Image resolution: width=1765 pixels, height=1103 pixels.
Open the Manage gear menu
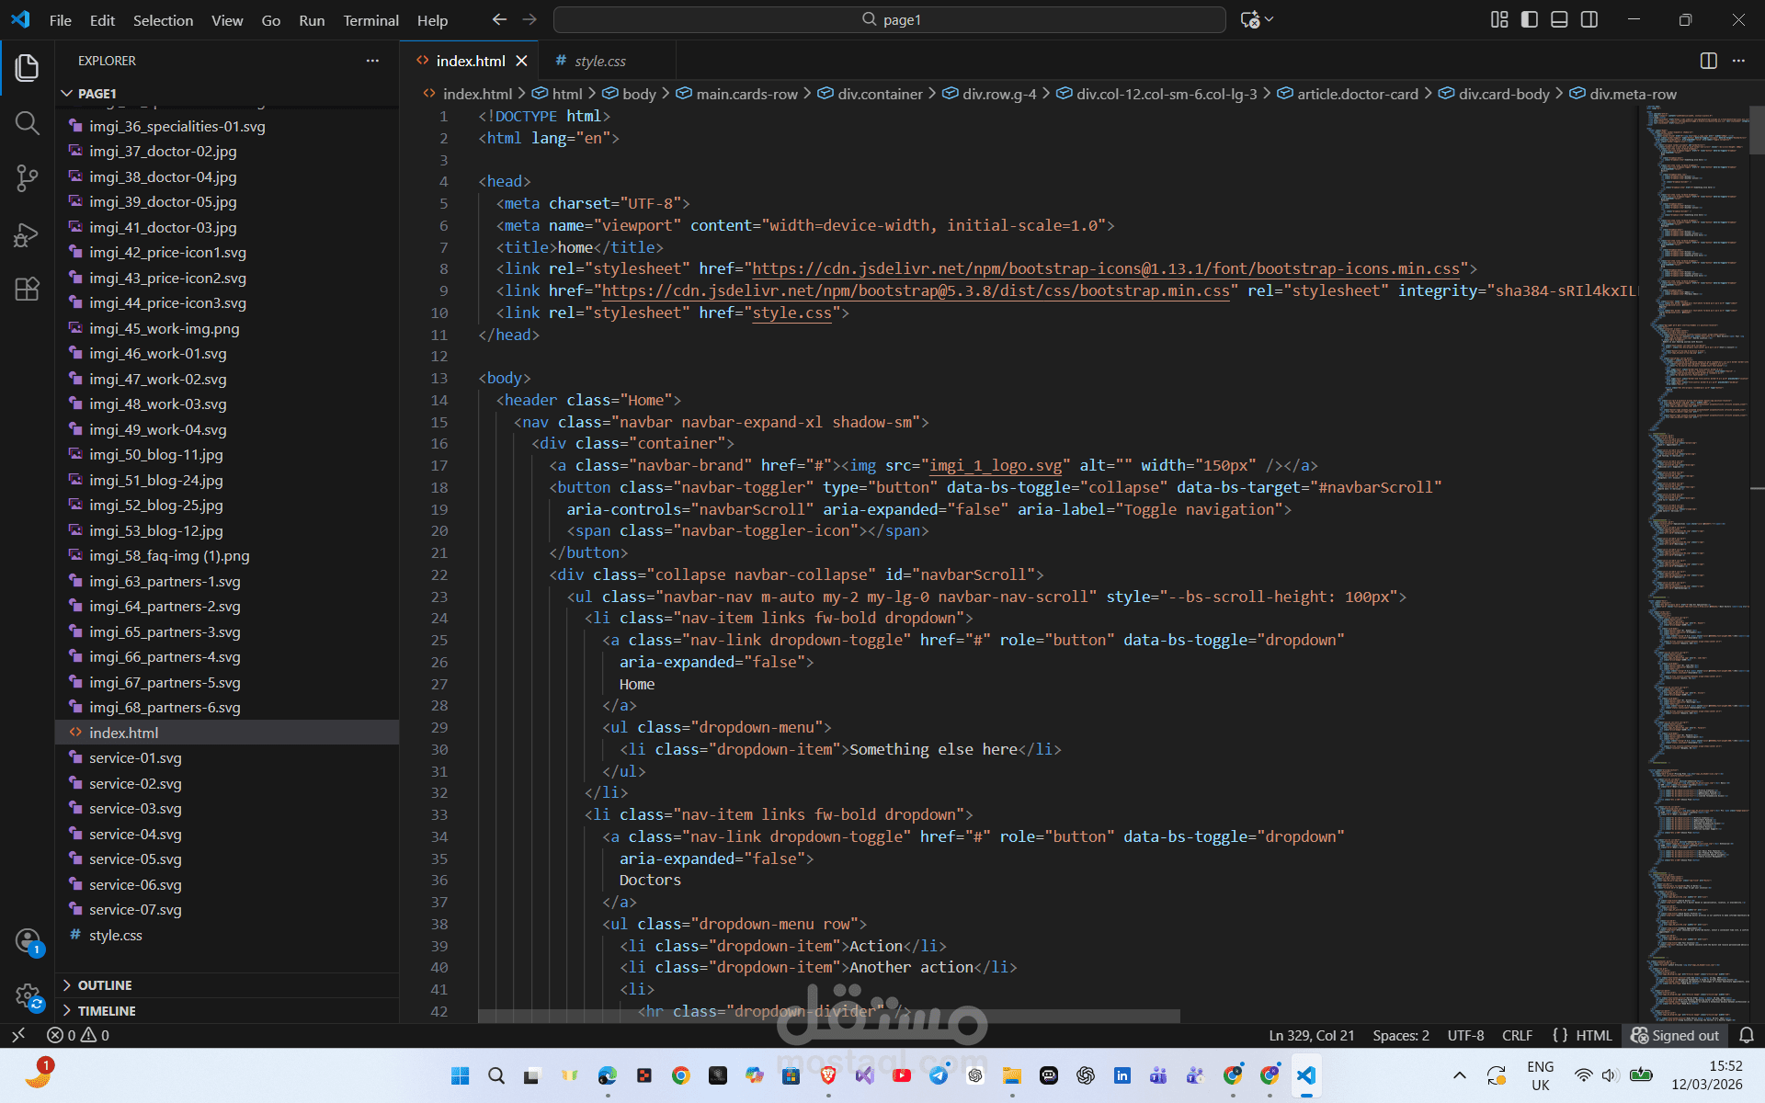pyautogui.click(x=28, y=995)
